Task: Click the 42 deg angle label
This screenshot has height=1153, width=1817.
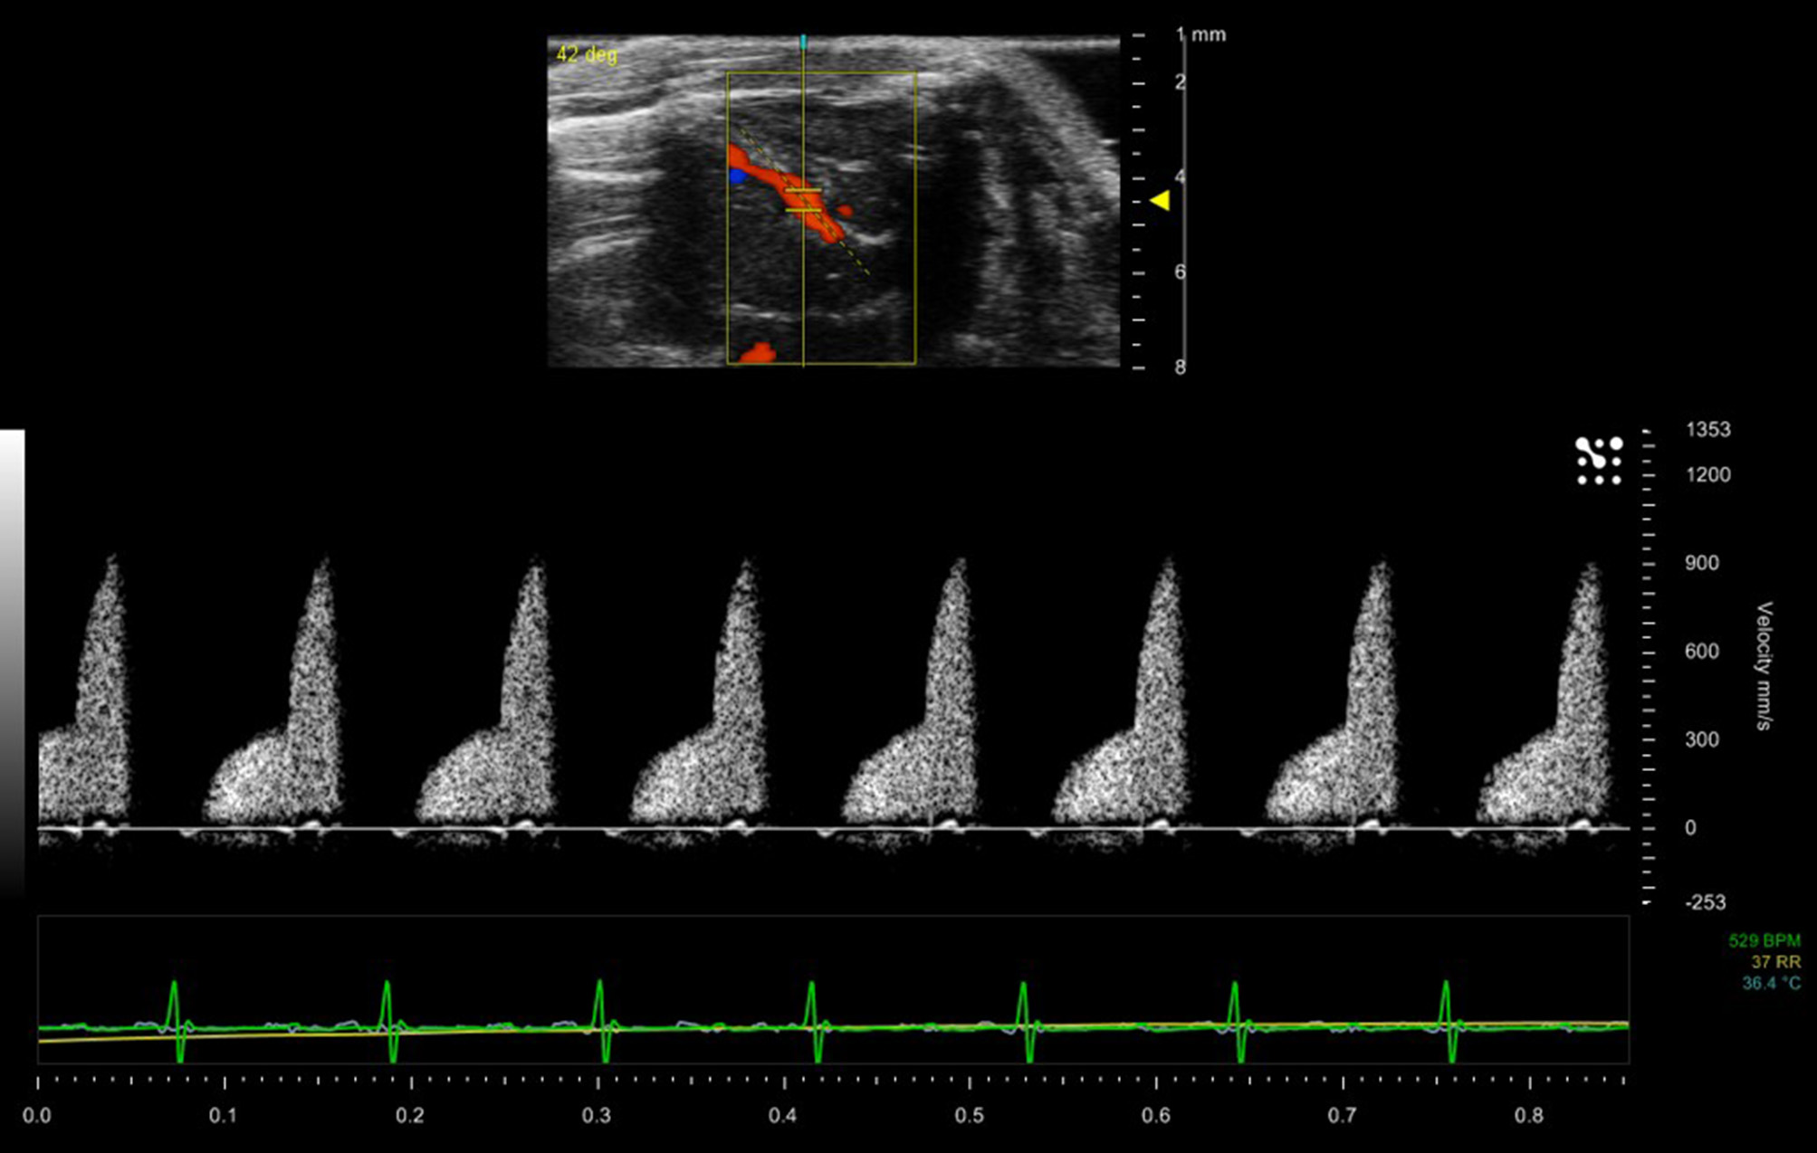Action: tap(587, 54)
